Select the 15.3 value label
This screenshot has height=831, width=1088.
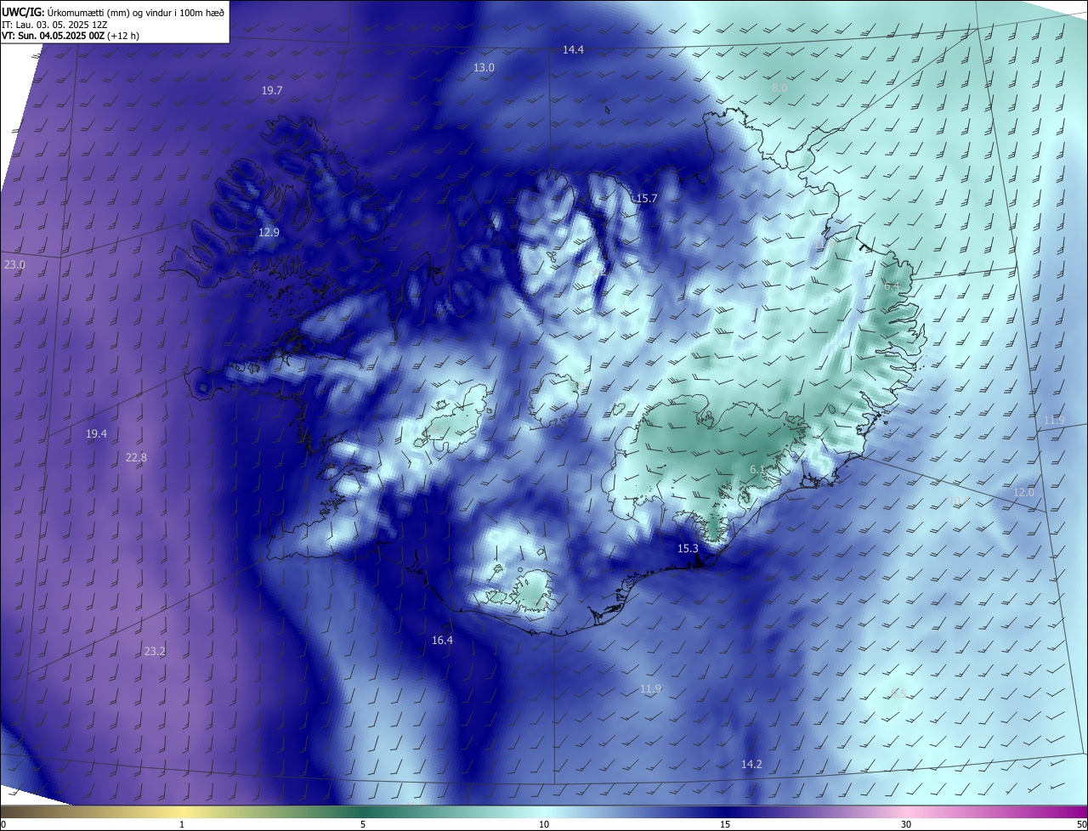pyautogui.click(x=688, y=549)
